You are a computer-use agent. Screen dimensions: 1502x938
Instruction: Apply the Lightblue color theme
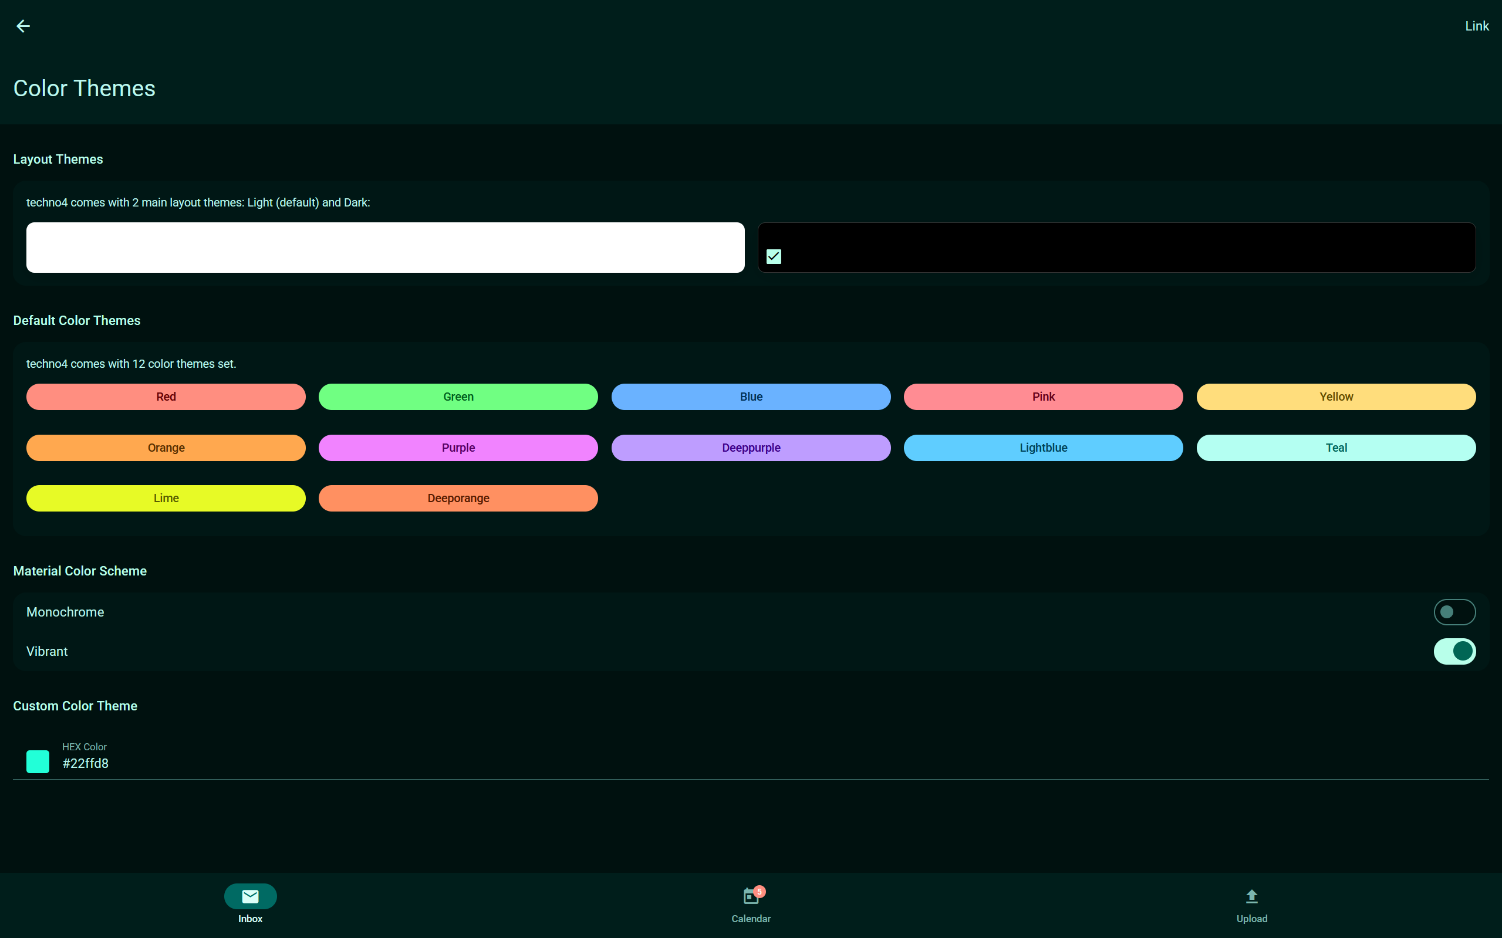pyautogui.click(x=1044, y=447)
